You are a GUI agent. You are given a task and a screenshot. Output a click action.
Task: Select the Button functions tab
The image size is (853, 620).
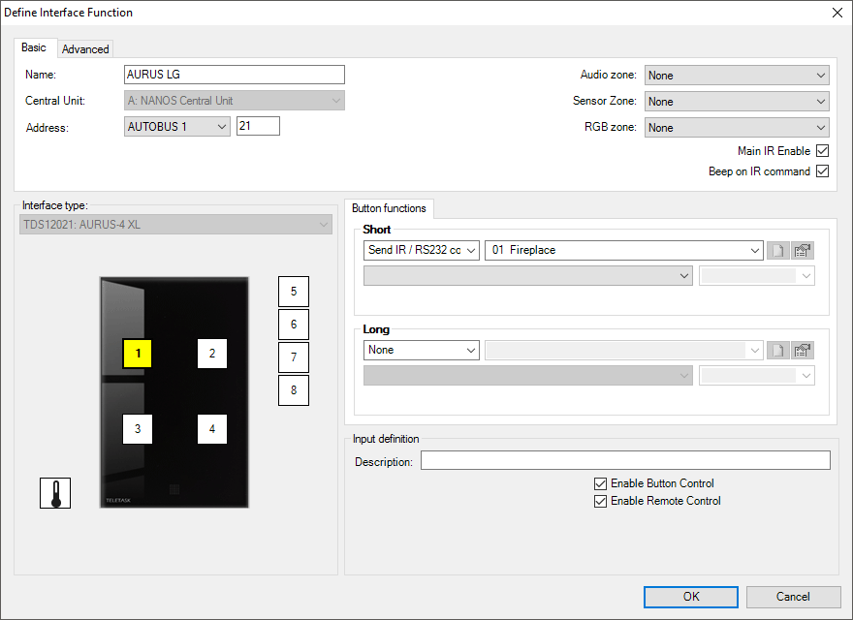tap(389, 208)
